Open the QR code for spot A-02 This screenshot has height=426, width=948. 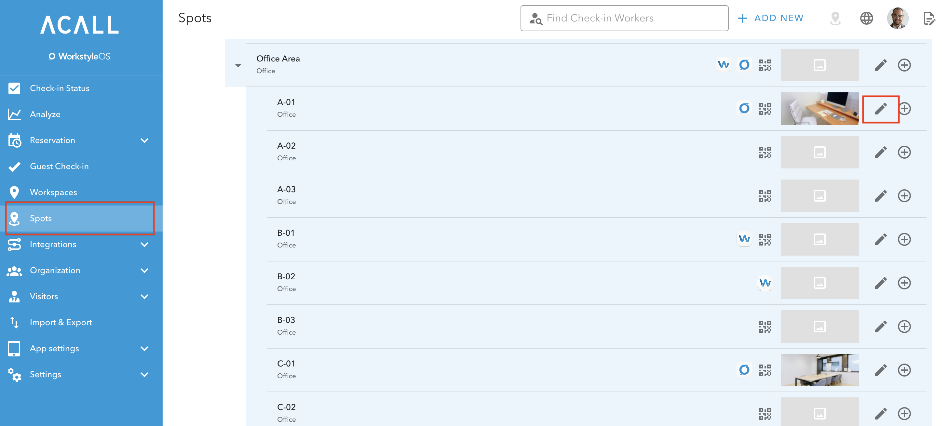[765, 152]
